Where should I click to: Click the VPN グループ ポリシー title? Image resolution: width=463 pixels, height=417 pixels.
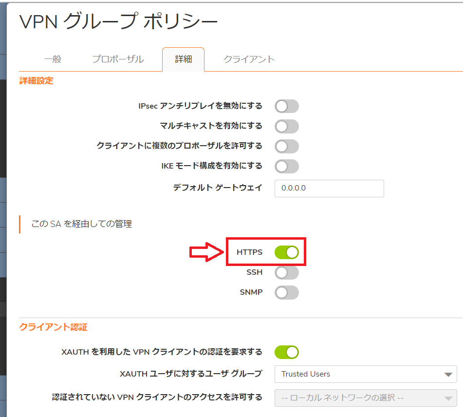pyautogui.click(x=118, y=22)
